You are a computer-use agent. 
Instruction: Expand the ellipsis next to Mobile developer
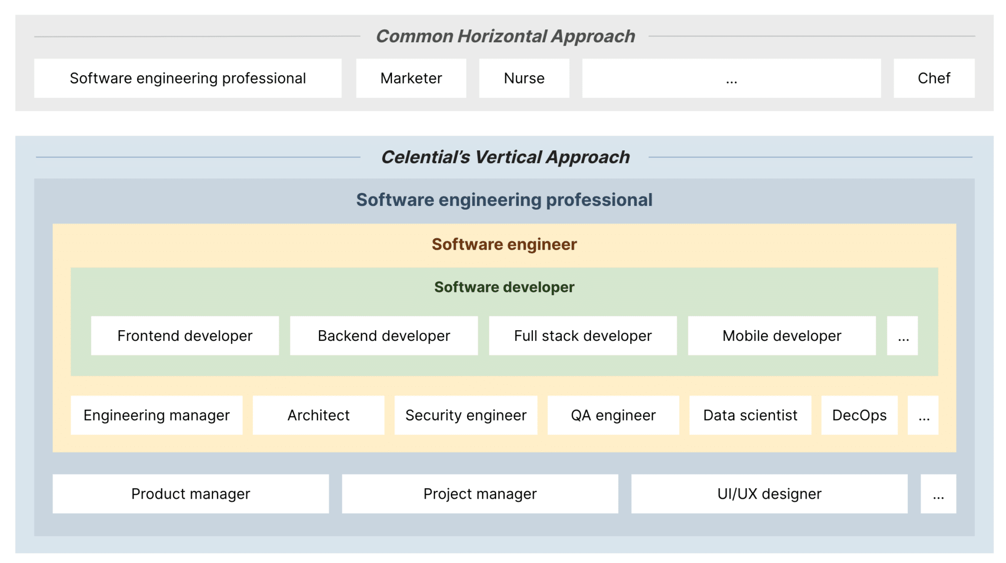(x=902, y=336)
